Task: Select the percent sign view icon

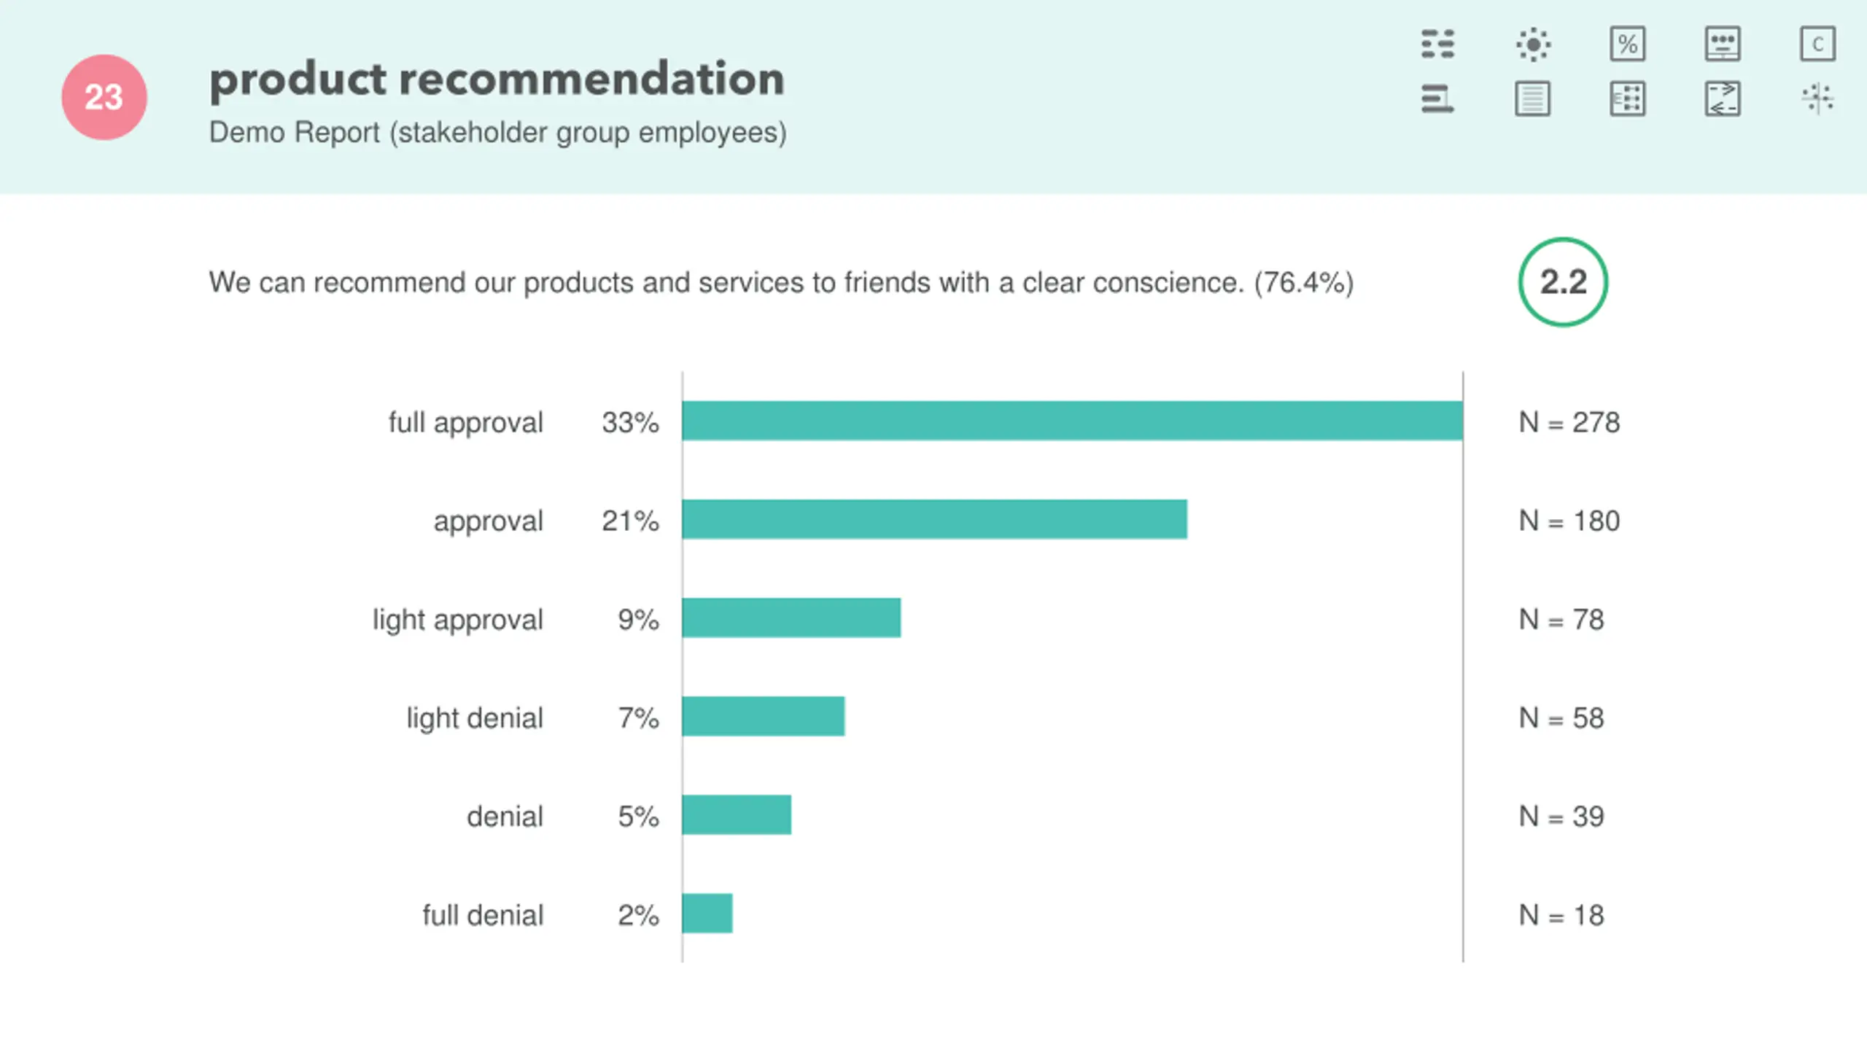Action: pyautogui.click(x=1628, y=44)
